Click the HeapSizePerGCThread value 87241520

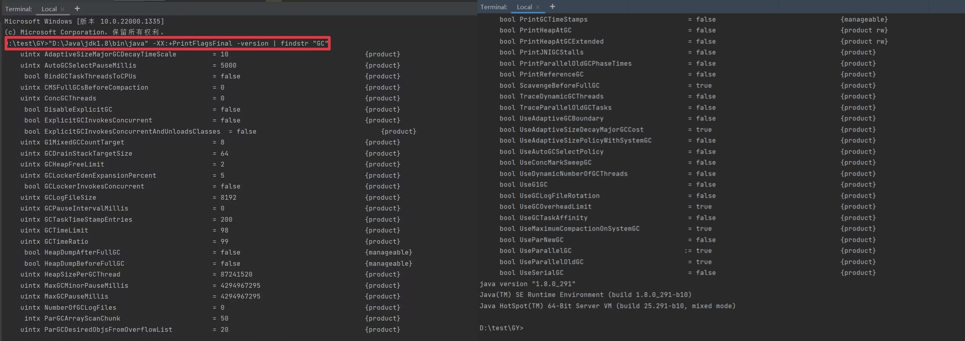[x=236, y=274]
